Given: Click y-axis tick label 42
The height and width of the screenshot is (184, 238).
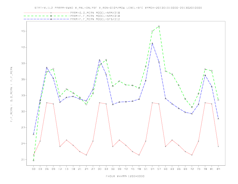Looking at the screenshot, I should tap(23, 47).
